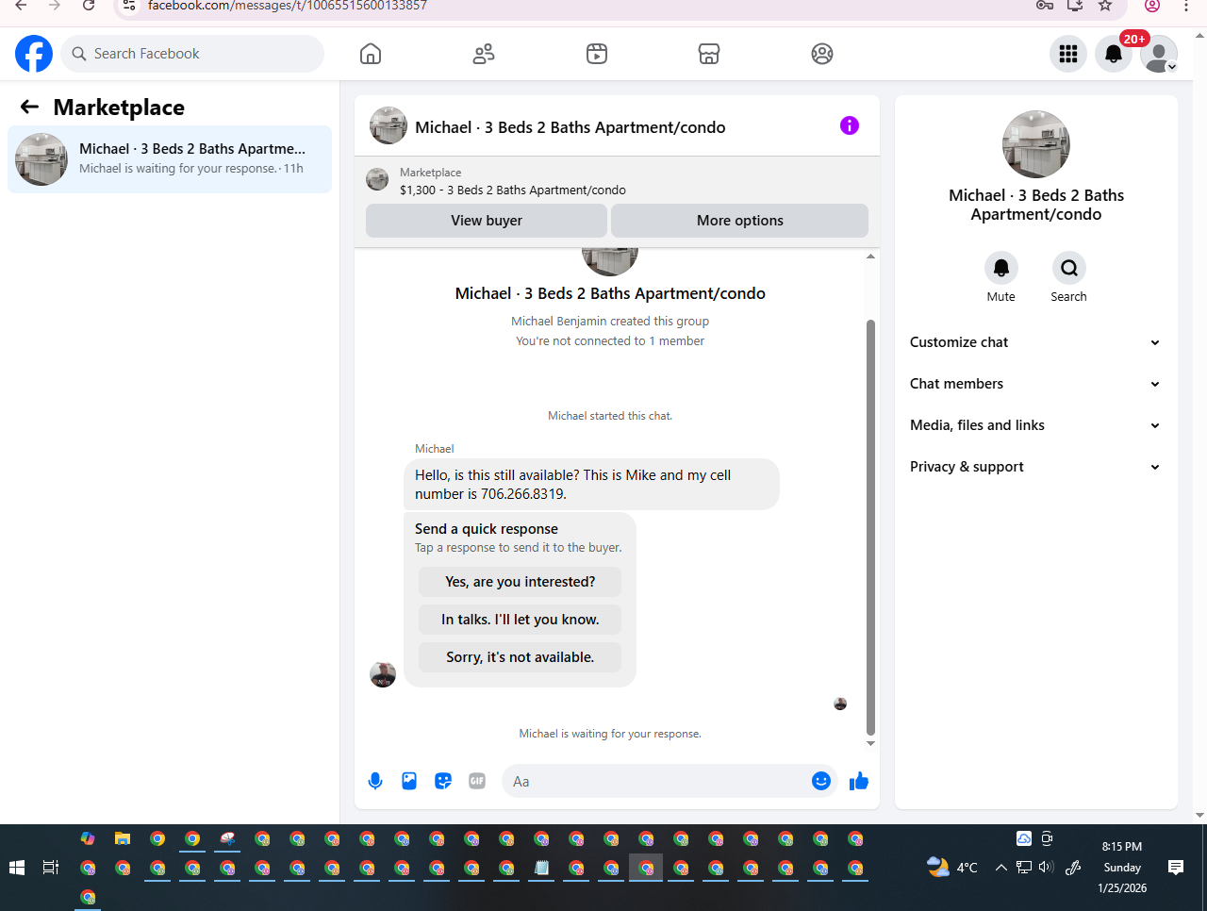Click the large listing photo in right panel

pos(1036,144)
